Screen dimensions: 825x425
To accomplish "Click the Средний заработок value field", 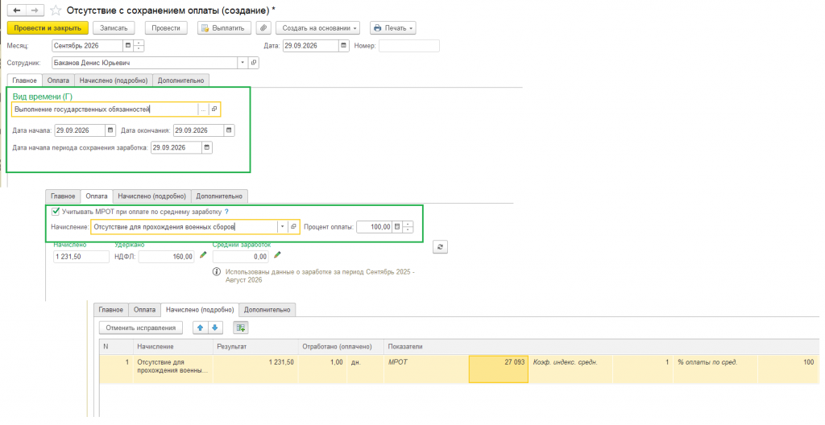I will pyautogui.click(x=240, y=257).
